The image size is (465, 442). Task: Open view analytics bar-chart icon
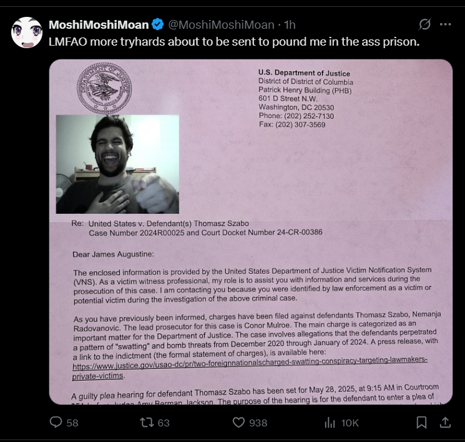pyautogui.click(x=330, y=422)
